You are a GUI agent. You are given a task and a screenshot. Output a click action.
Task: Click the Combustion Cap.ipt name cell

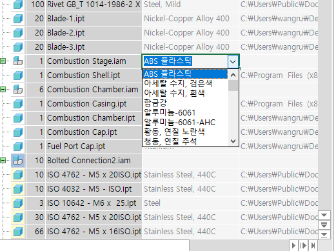[x=94, y=132]
